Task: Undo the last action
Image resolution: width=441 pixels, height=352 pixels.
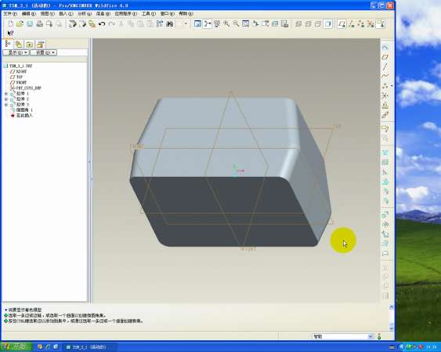Action: coord(102,24)
